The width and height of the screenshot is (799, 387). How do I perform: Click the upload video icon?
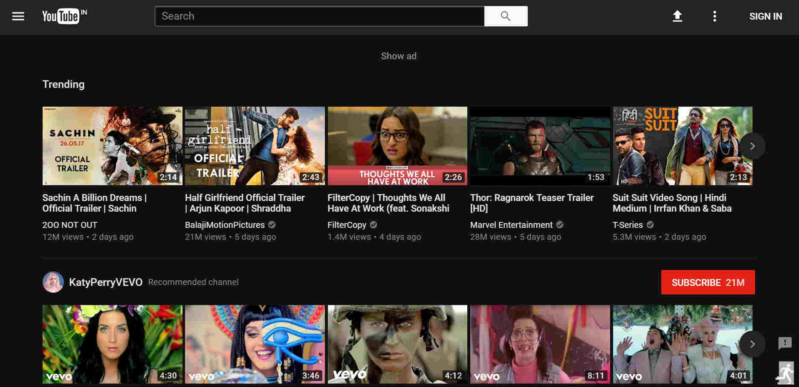pyautogui.click(x=677, y=16)
